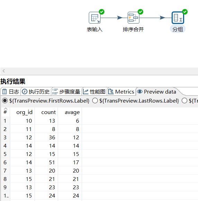Screen dimensions: 198x201
Task: Open the 日志 log tab
Action: tap(11, 91)
